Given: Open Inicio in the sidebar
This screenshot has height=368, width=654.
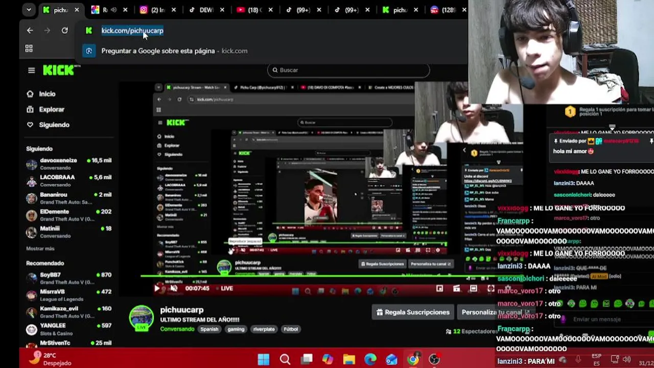Looking at the screenshot, I should 47,94.
